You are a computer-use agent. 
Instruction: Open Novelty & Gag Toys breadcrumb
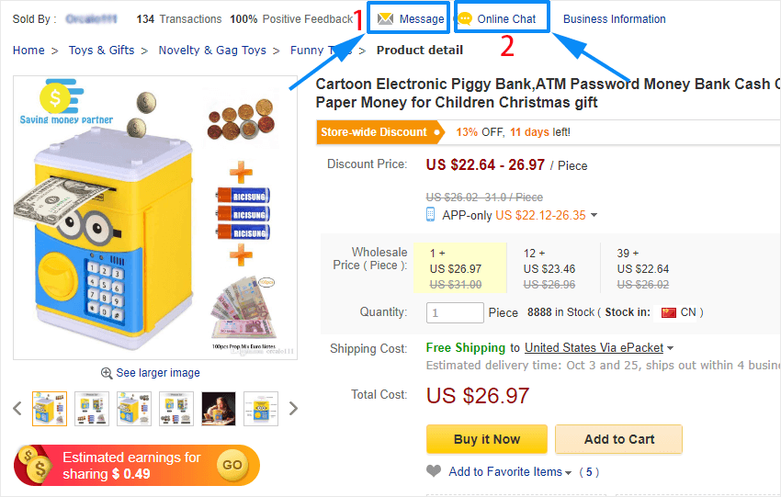click(212, 51)
